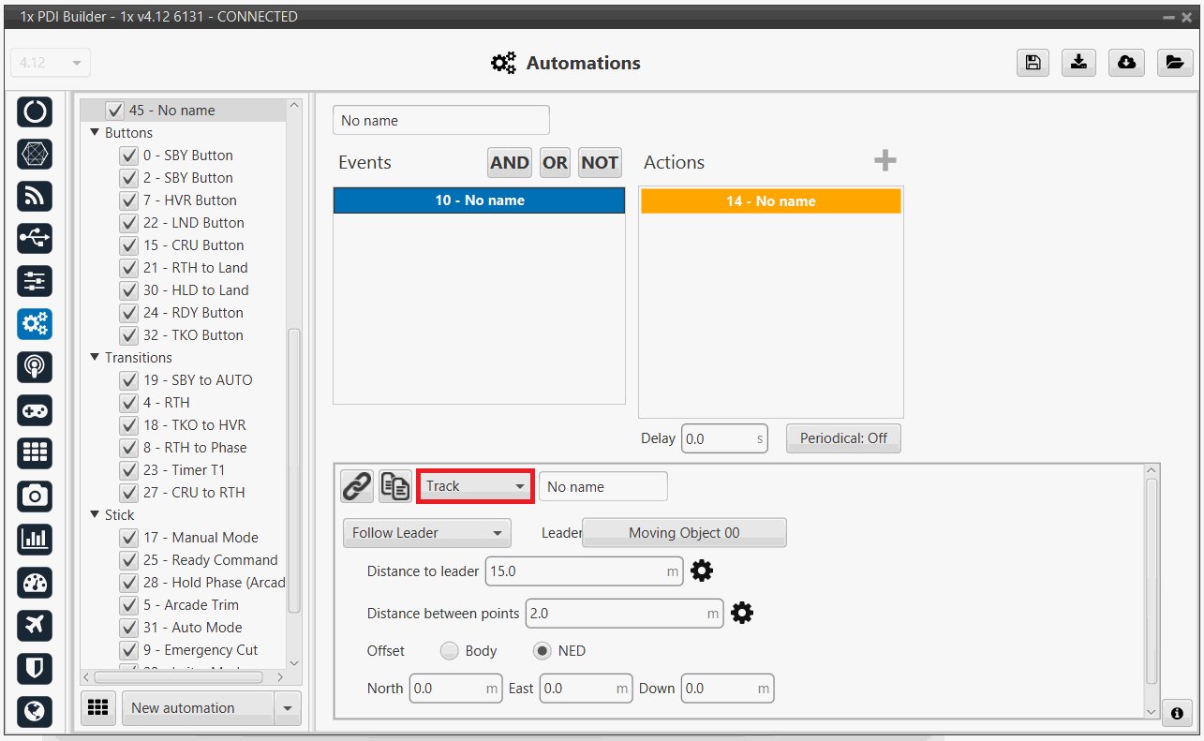
Task: Open the Track action type dropdown
Action: (475, 486)
